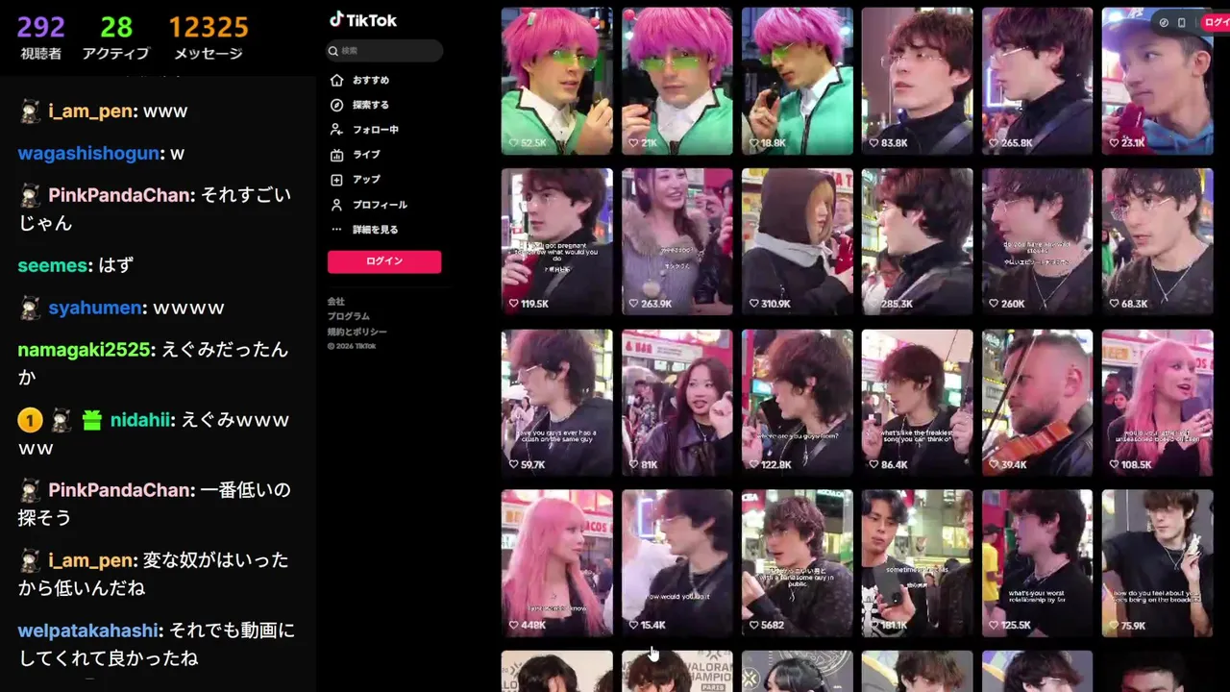Focus the 検索 search field
1230x692 pixels.
[x=384, y=51]
